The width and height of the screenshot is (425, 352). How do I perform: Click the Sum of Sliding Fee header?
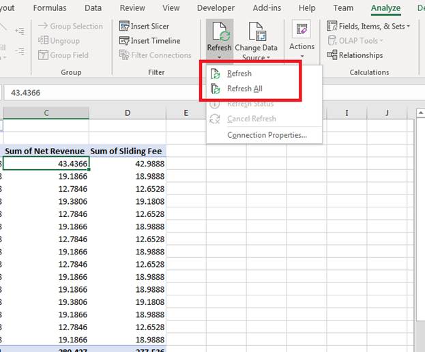pos(126,151)
